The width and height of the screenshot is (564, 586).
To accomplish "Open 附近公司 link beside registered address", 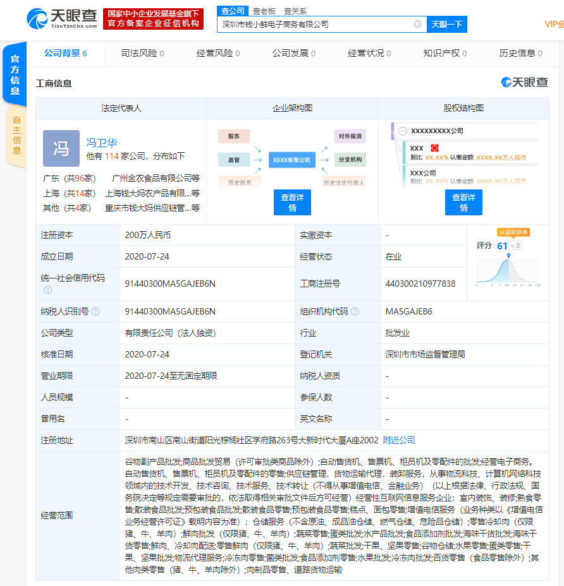I will pyautogui.click(x=399, y=440).
